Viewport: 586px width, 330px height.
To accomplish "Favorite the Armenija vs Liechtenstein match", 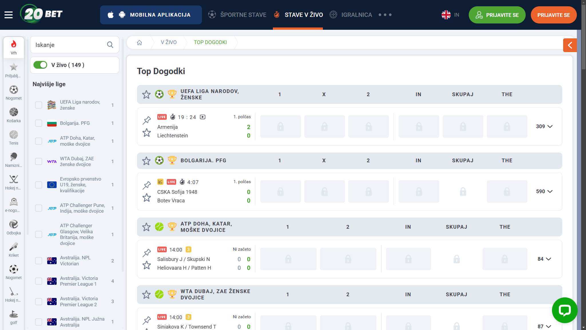I will (x=147, y=133).
